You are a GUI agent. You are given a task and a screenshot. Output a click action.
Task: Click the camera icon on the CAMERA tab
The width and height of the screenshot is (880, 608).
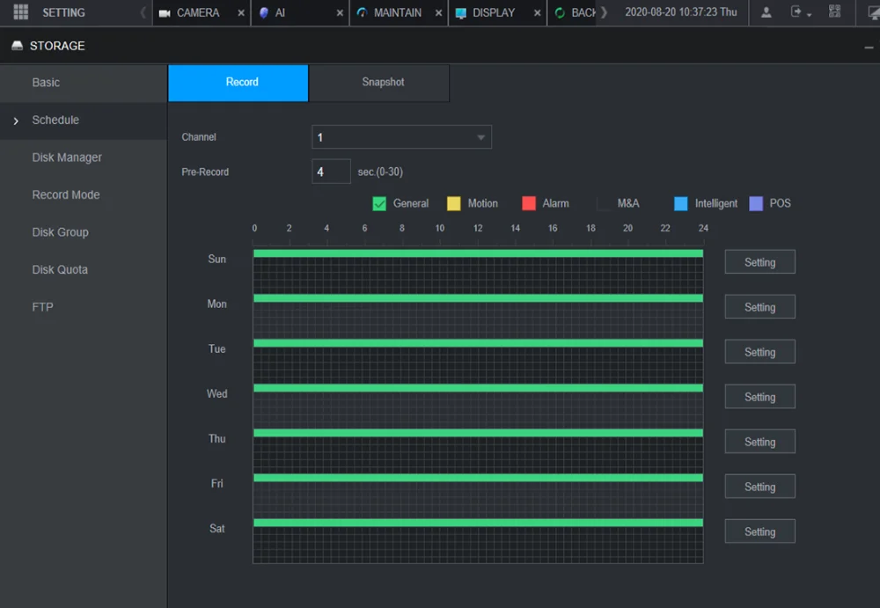tap(165, 13)
